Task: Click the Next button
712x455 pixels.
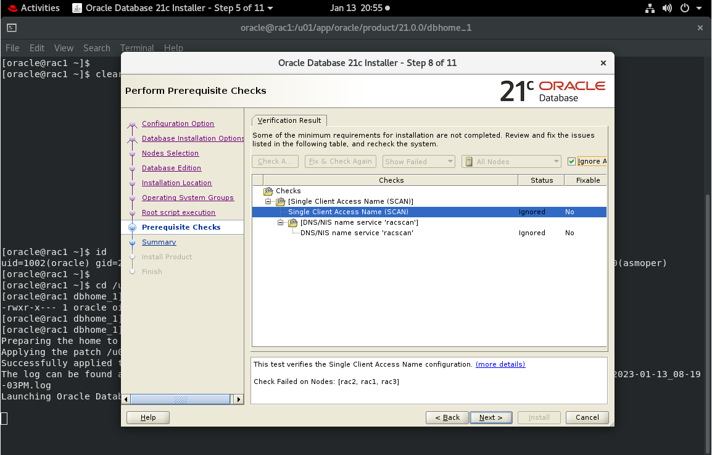Action: click(x=491, y=417)
